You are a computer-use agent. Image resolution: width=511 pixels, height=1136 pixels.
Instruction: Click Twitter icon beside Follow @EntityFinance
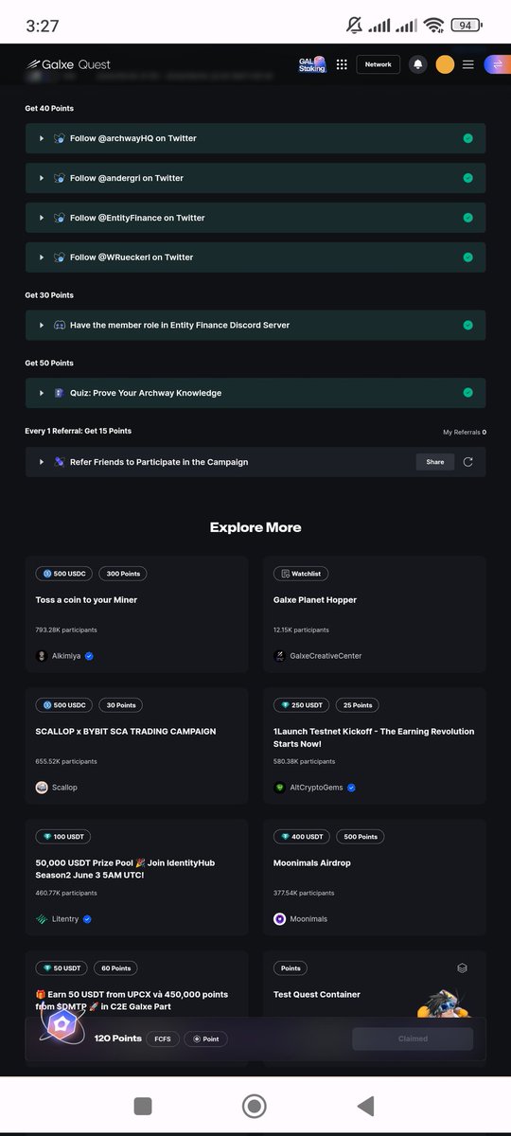[x=60, y=218]
